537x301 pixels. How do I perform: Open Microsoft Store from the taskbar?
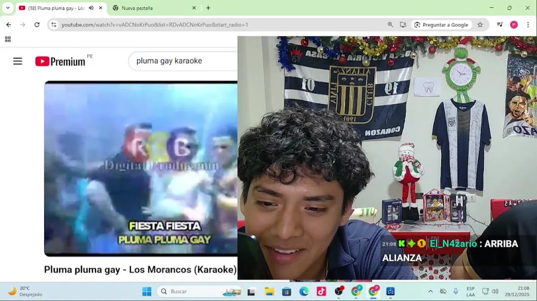(286, 292)
